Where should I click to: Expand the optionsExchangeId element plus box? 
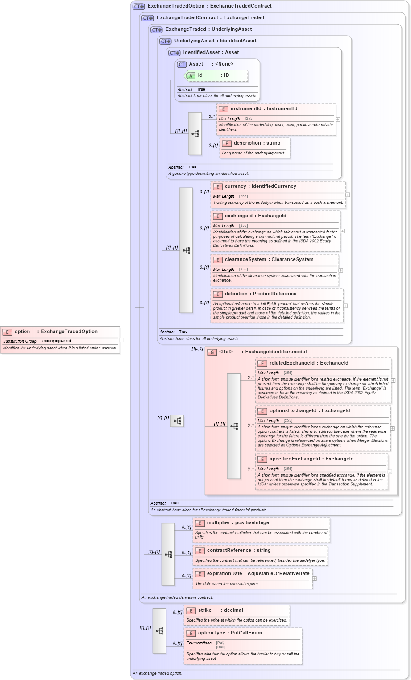392,428
